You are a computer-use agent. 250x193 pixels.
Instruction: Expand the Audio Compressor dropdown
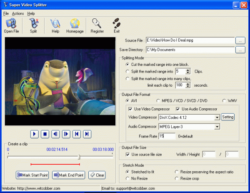tap(217, 126)
